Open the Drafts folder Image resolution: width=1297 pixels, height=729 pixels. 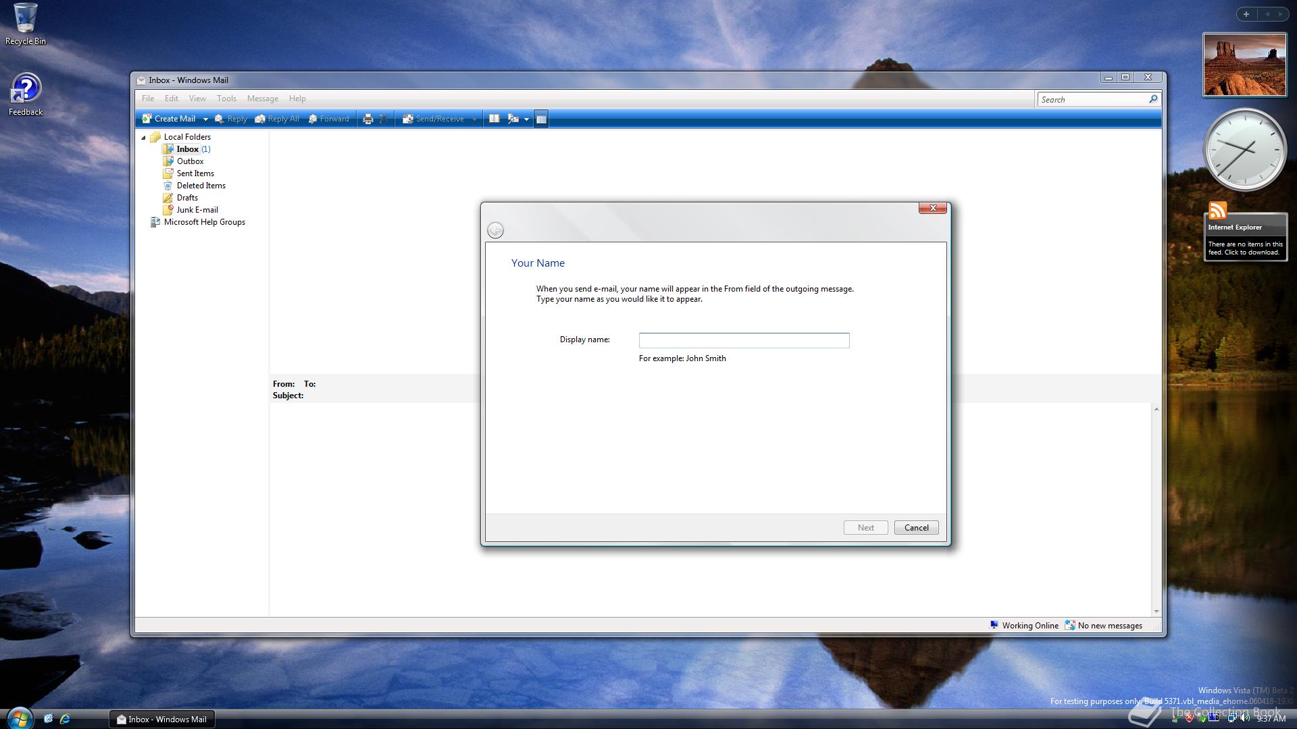(187, 198)
